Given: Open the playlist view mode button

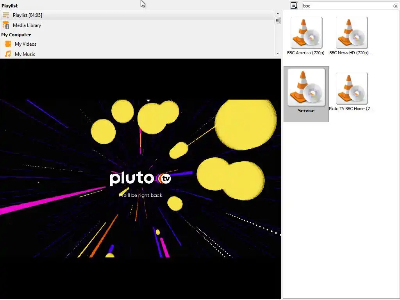Looking at the screenshot, I should click(294, 5).
